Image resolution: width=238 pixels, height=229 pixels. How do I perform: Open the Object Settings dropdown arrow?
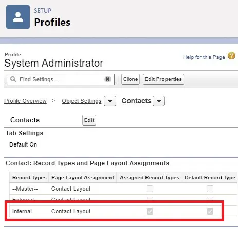click(x=110, y=101)
